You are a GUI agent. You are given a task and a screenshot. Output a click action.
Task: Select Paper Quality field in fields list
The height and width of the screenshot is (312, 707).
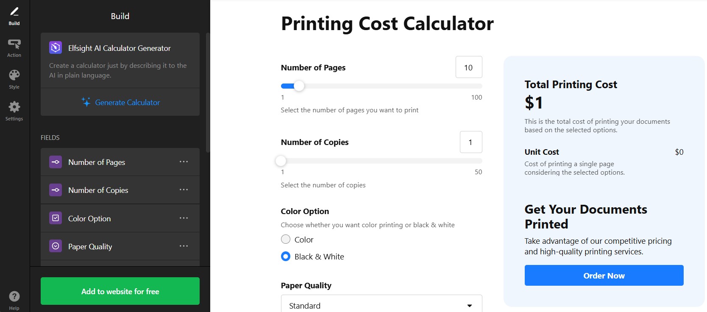pyautogui.click(x=120, y=246)
